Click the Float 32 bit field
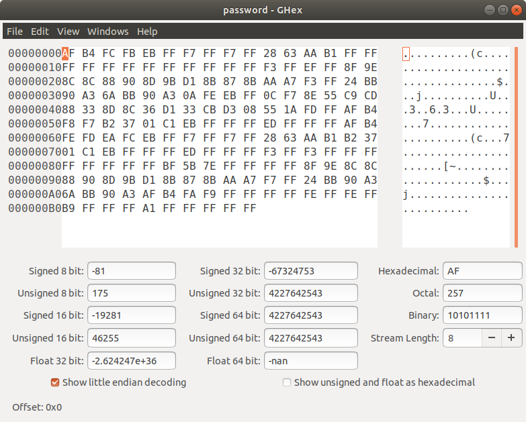 coord(132,361)
